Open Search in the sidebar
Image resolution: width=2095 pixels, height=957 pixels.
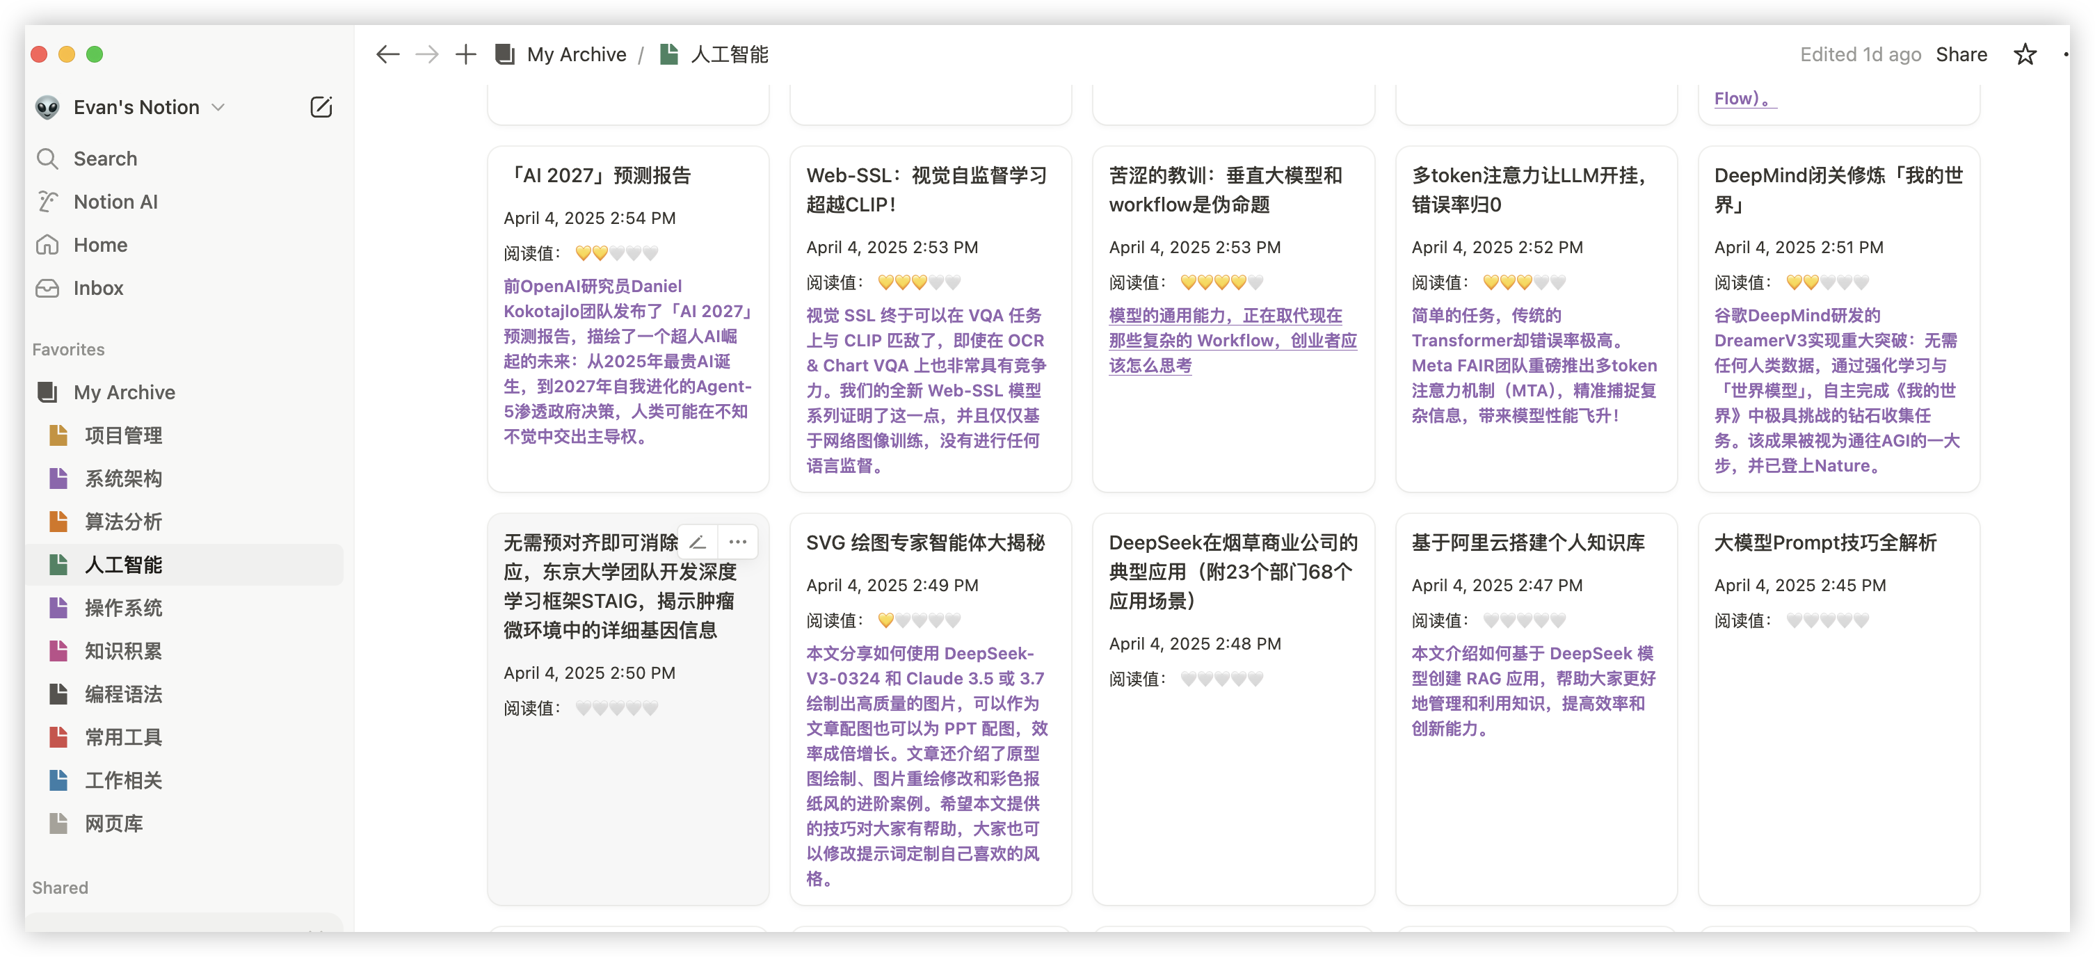105,159
